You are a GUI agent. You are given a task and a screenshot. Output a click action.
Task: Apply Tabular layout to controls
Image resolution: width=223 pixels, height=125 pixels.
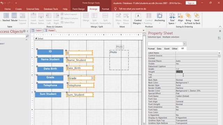14,17
